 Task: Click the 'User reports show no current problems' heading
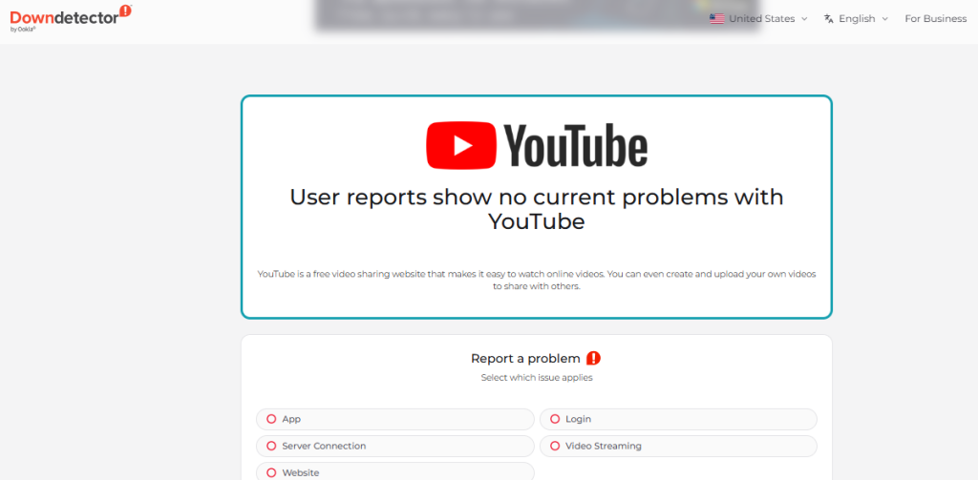click(537, 209)
